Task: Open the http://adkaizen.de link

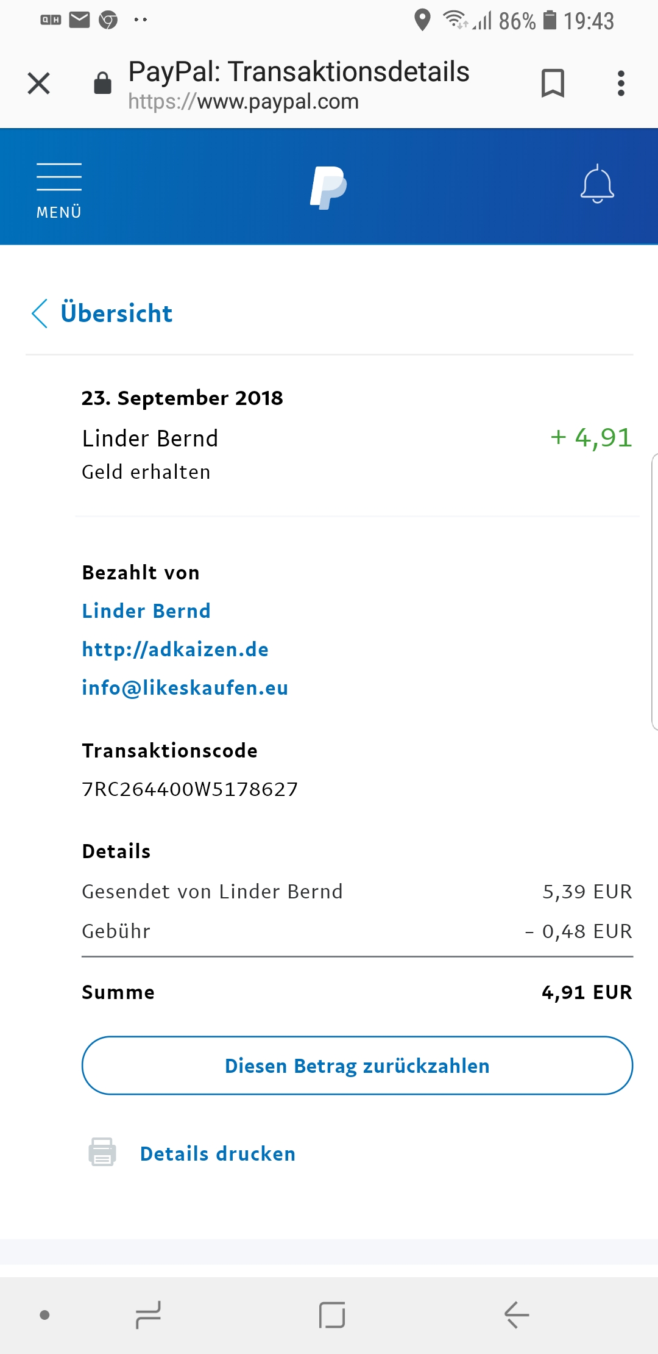Action: click(175, 649)
